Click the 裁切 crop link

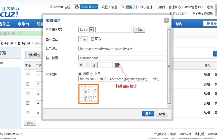(x=156, y=79)
